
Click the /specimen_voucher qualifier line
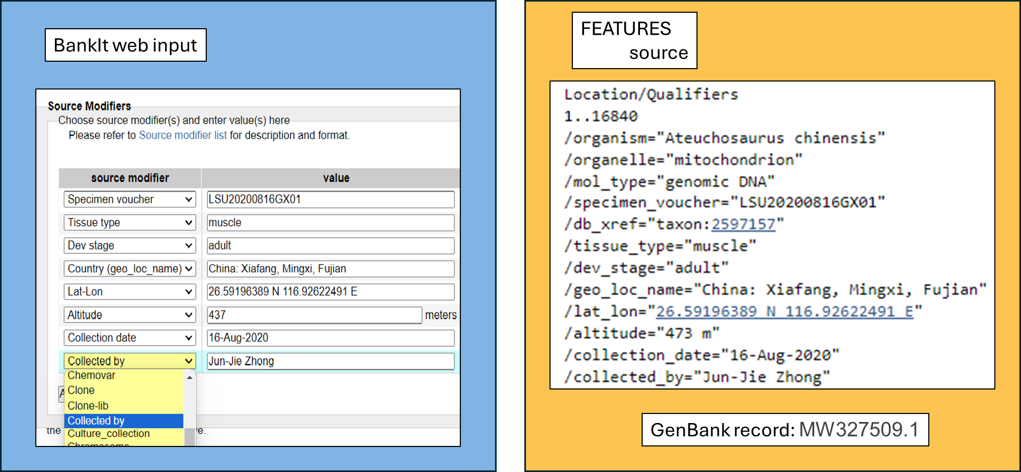pyautogui.click(x=724, y=202)
